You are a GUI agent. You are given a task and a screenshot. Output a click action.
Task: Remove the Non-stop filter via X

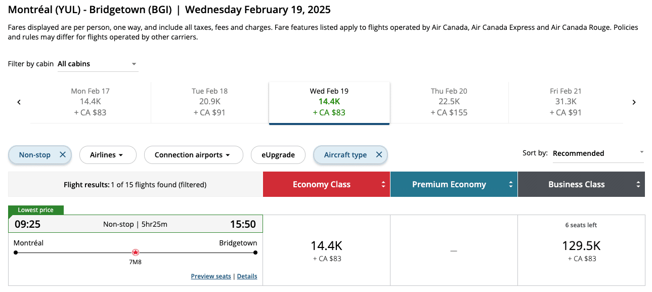point(63,155)
